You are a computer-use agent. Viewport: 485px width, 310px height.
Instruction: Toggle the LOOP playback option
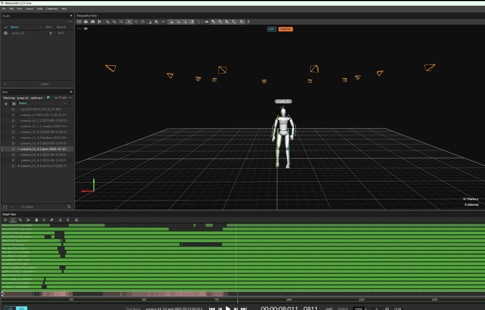(x=329, y=308)
